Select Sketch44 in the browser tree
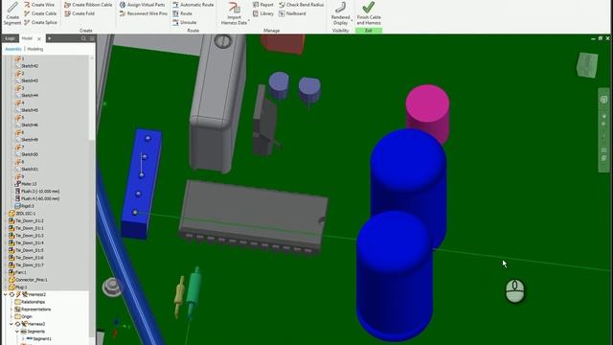 coord(30,96)
